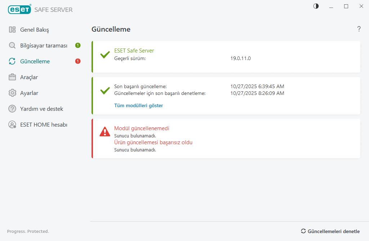Click the Ayarlar gear icon
The image size is (369, 241).
(x=12, y=93)
